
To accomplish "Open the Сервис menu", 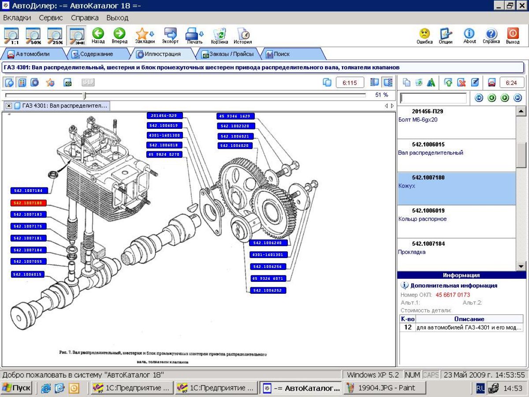I will 51,18.
